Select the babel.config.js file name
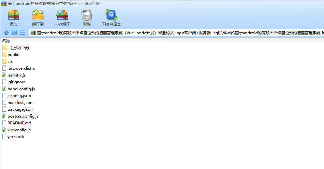 21,89
